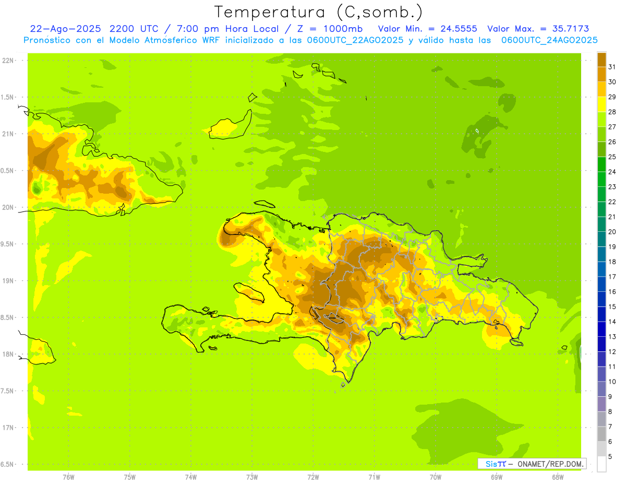Click the "Valor Min. = 24.5555" readout

pyautogui.click(x=427, y=29)
